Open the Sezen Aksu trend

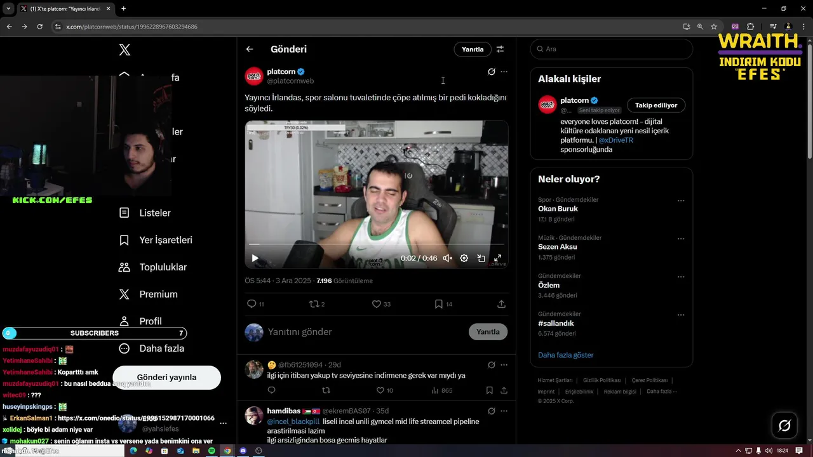(558, 247)
